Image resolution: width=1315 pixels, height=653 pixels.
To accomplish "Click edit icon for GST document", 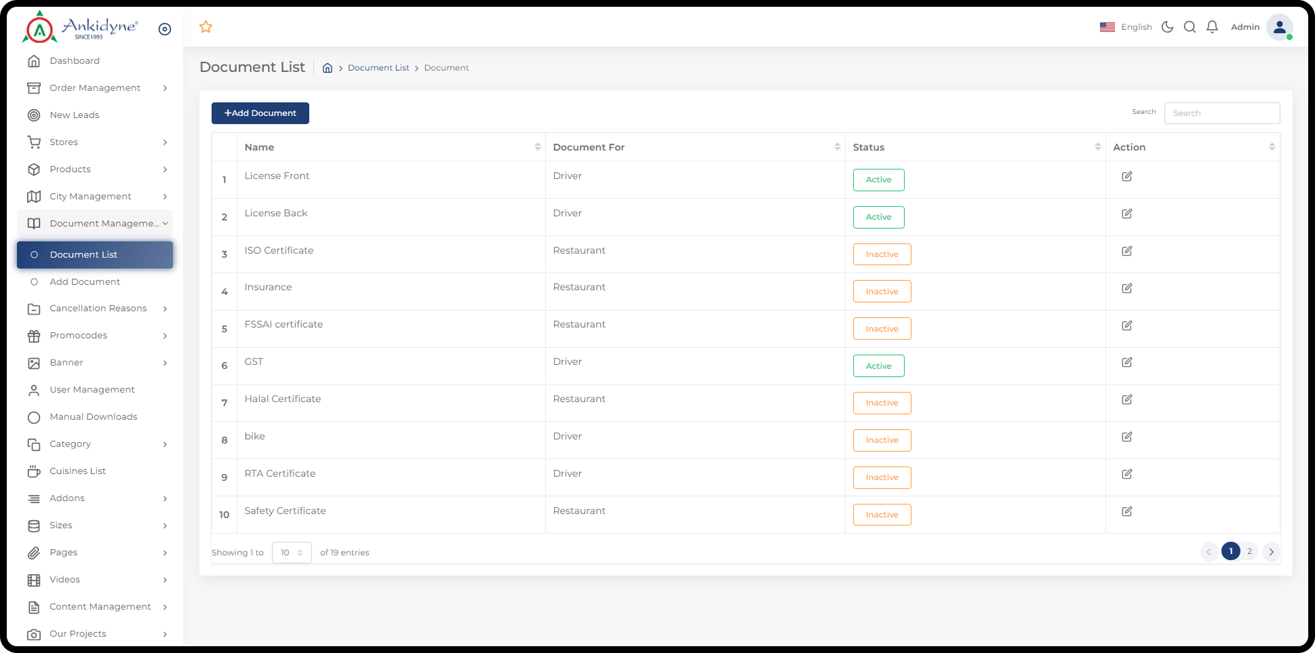I will (1126, 362).
